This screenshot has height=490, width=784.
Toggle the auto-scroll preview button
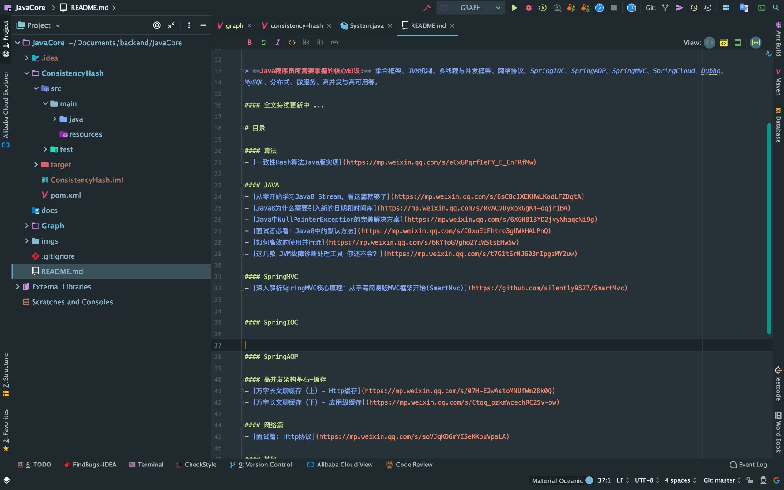[756, 43]
